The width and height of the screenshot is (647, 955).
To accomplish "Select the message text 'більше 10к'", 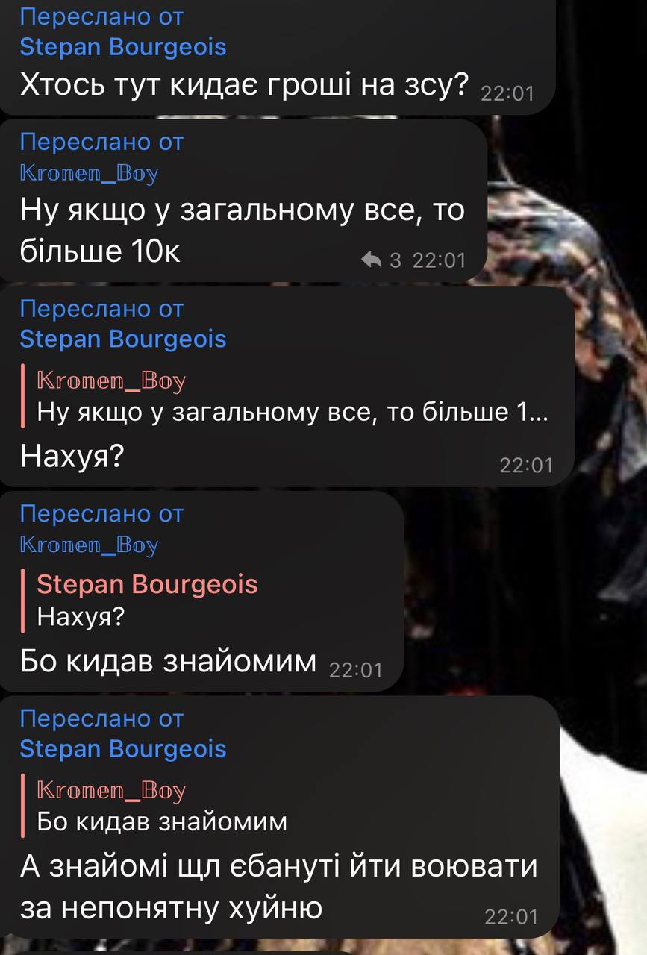I will pos(100,251).
